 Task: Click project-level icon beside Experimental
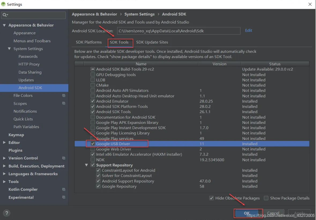64,197
